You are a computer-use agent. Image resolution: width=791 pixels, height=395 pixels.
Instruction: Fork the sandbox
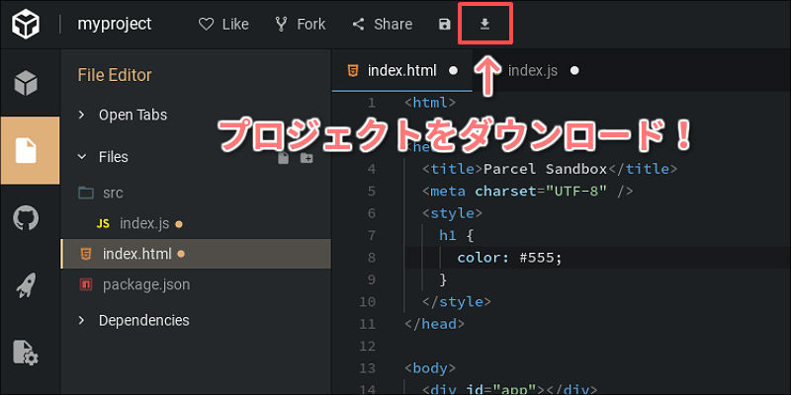pos(301,24)
